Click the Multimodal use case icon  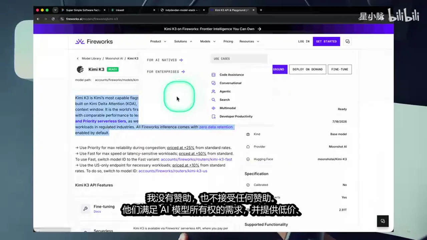pos(213,108)
